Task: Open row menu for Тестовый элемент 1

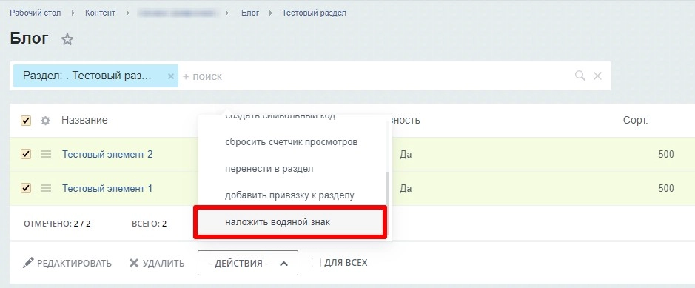Action: click(46, 188)
